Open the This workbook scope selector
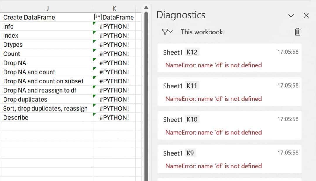The height and width of the screenshot is (181, 316). tap(201, 32)
